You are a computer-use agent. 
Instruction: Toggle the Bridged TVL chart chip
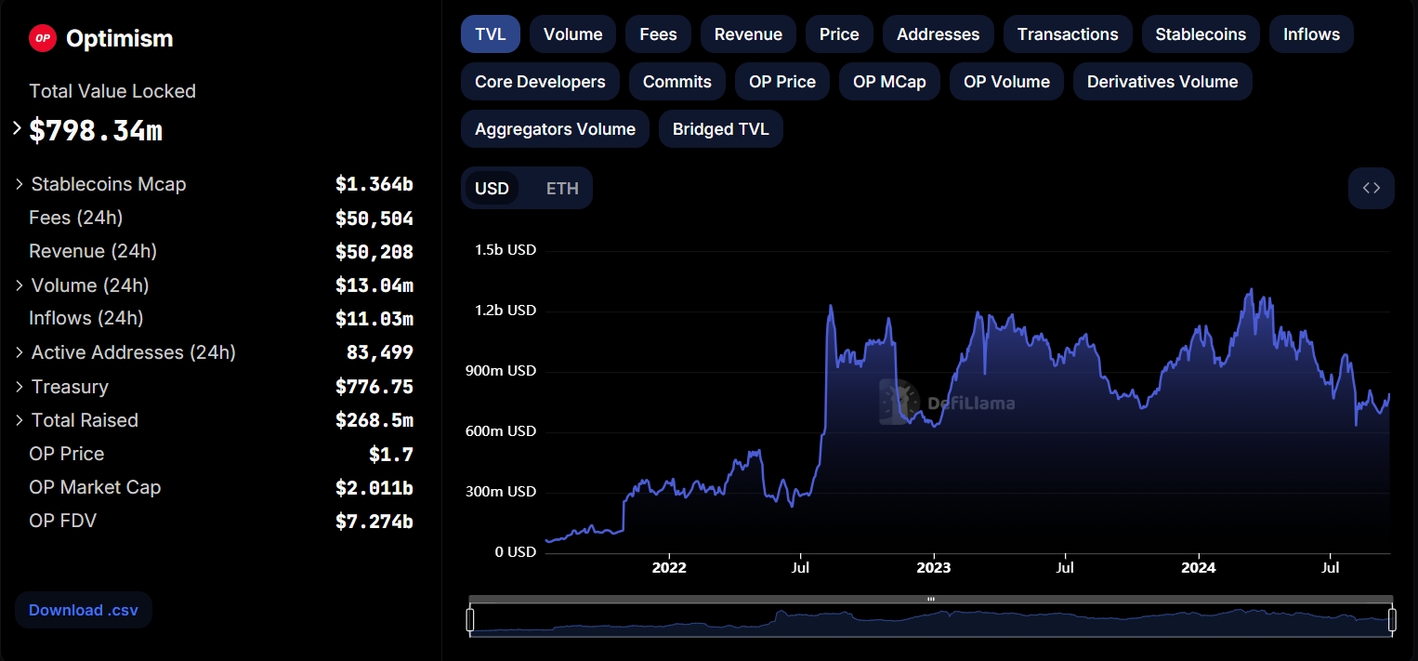pos(721,129)
